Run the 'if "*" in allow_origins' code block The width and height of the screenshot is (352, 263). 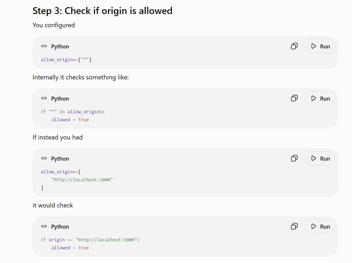coord(320,98)
